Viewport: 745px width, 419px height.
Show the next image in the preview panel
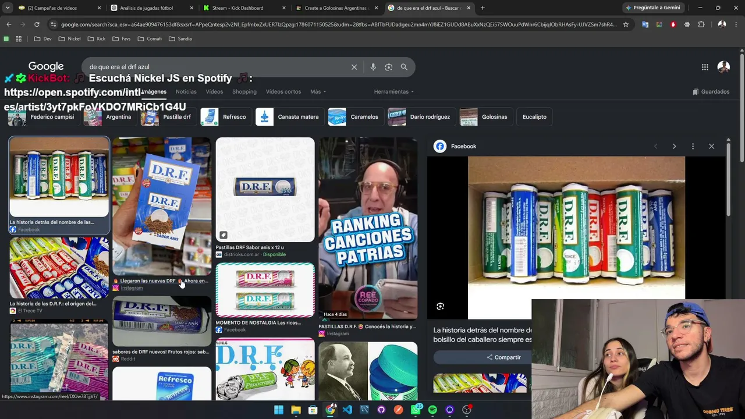click(x=674, y=146)
